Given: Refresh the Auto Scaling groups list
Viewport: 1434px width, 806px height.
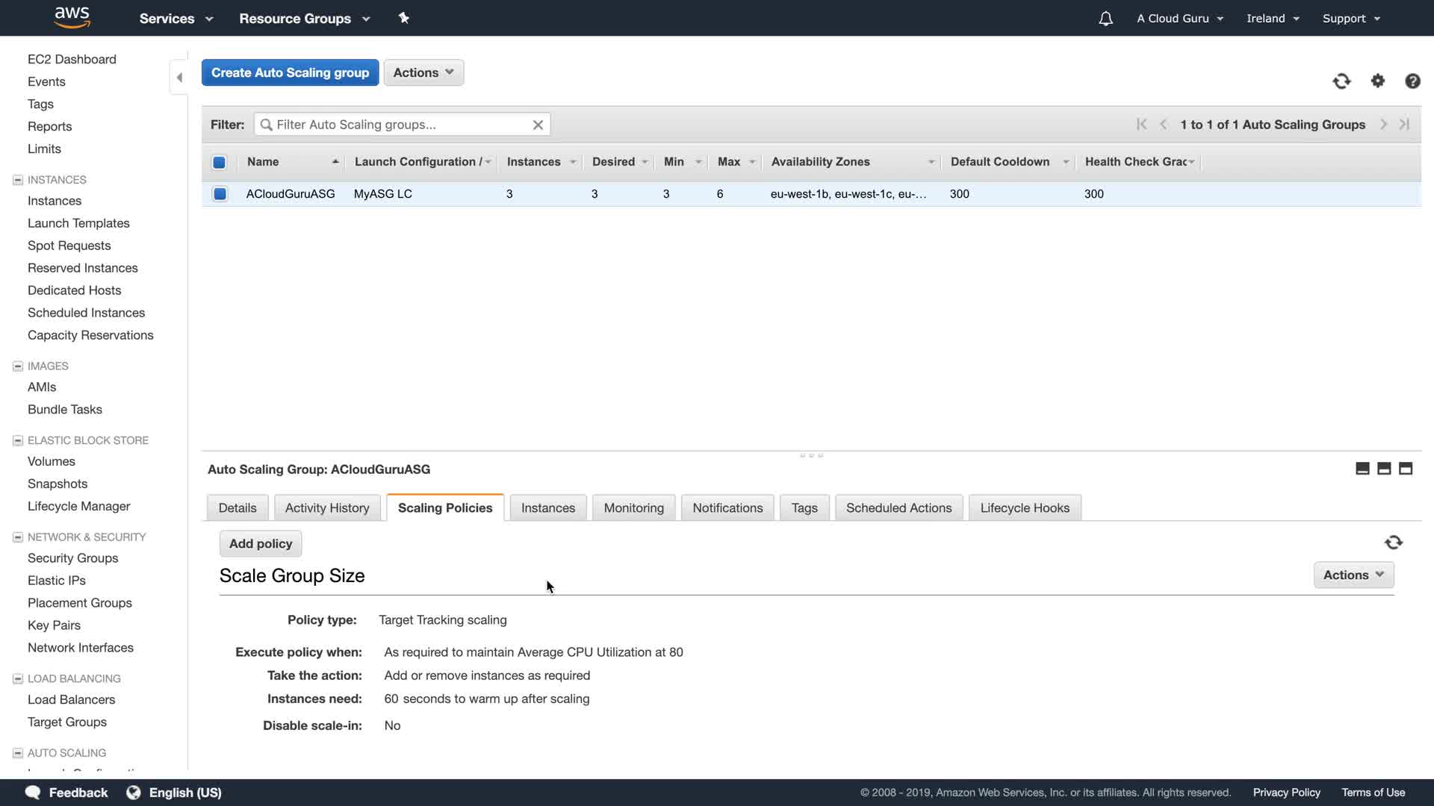Looking at the screenshot, I should tap(1341, 81).
